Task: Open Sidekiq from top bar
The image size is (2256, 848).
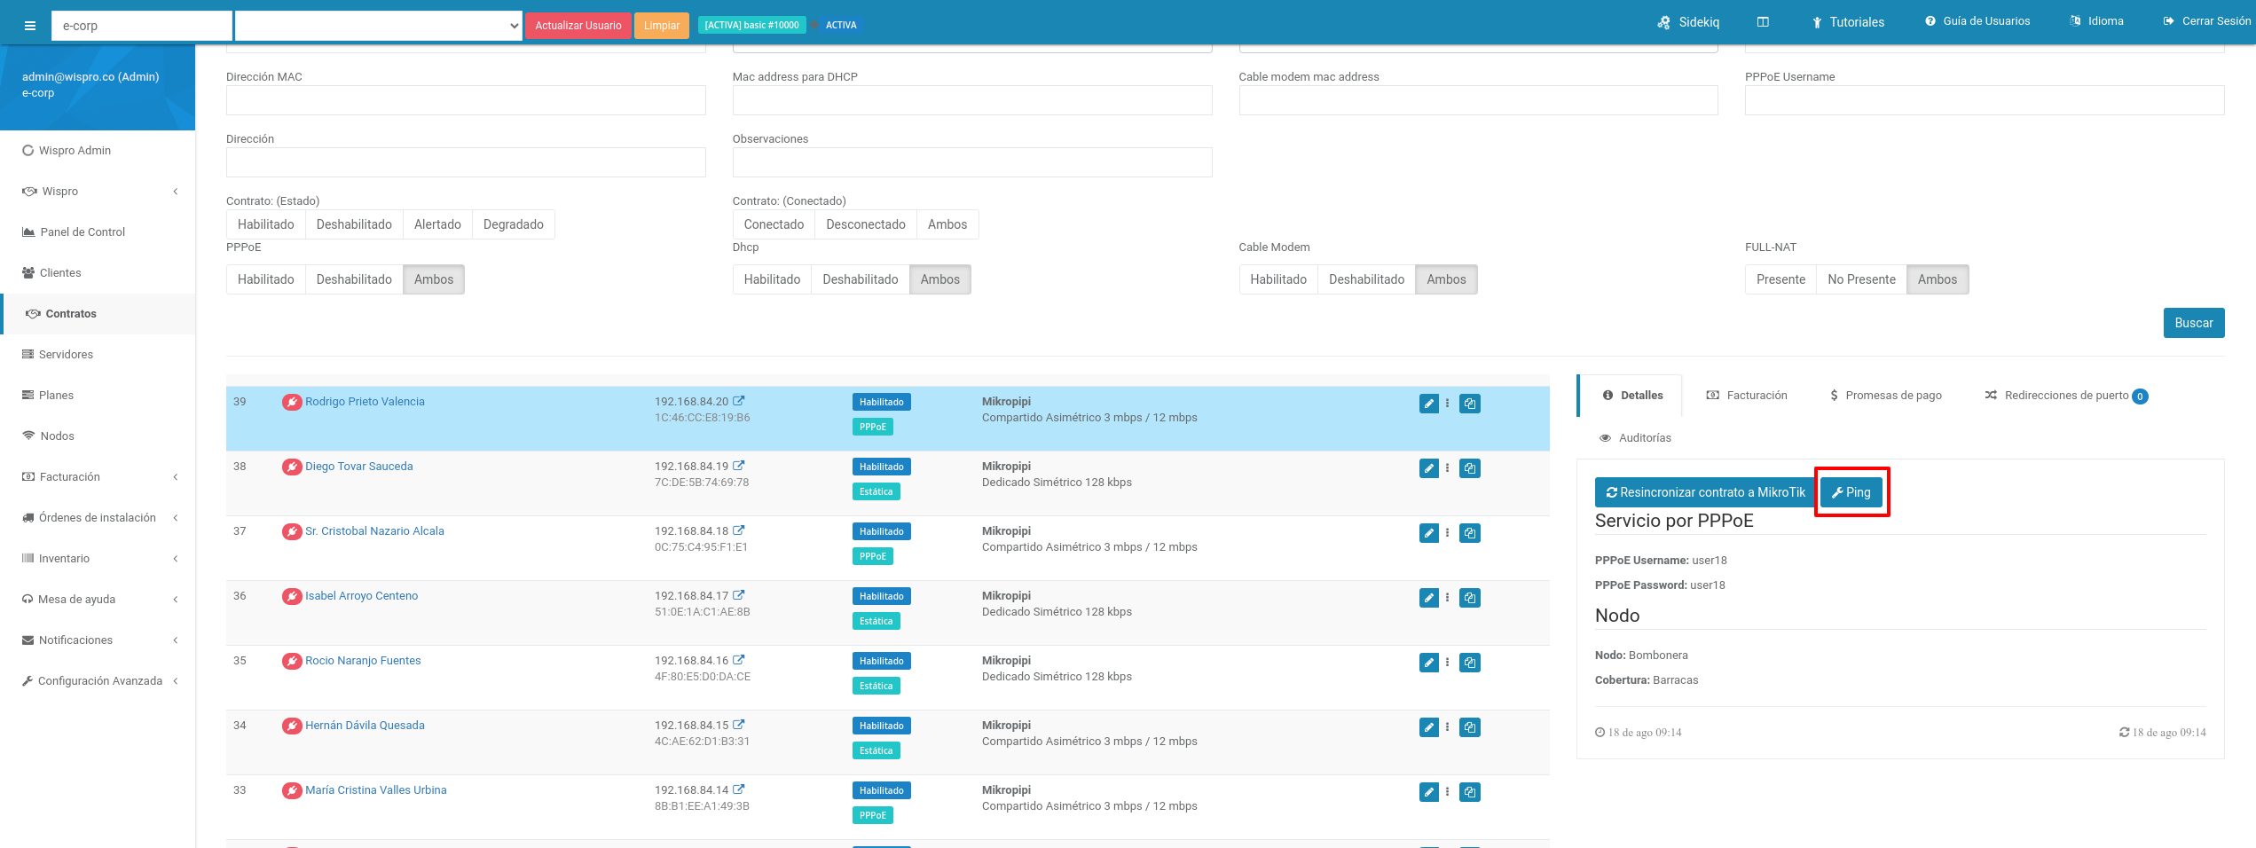Action: pyautogui.click(x=1688, y=22)
